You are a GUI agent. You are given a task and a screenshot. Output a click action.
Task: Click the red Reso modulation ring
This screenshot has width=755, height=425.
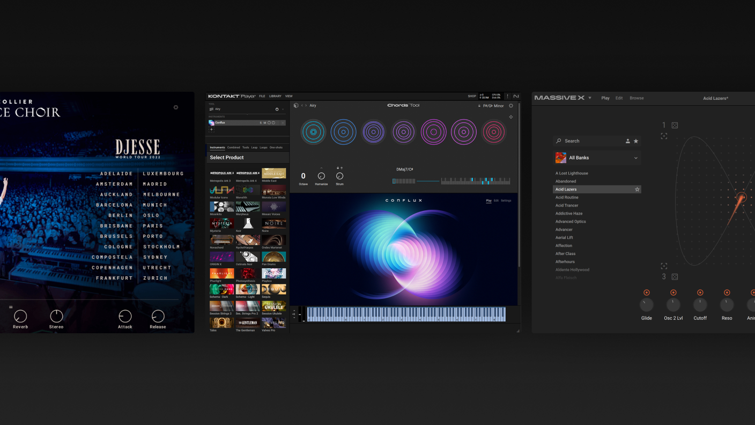[727, 292]
